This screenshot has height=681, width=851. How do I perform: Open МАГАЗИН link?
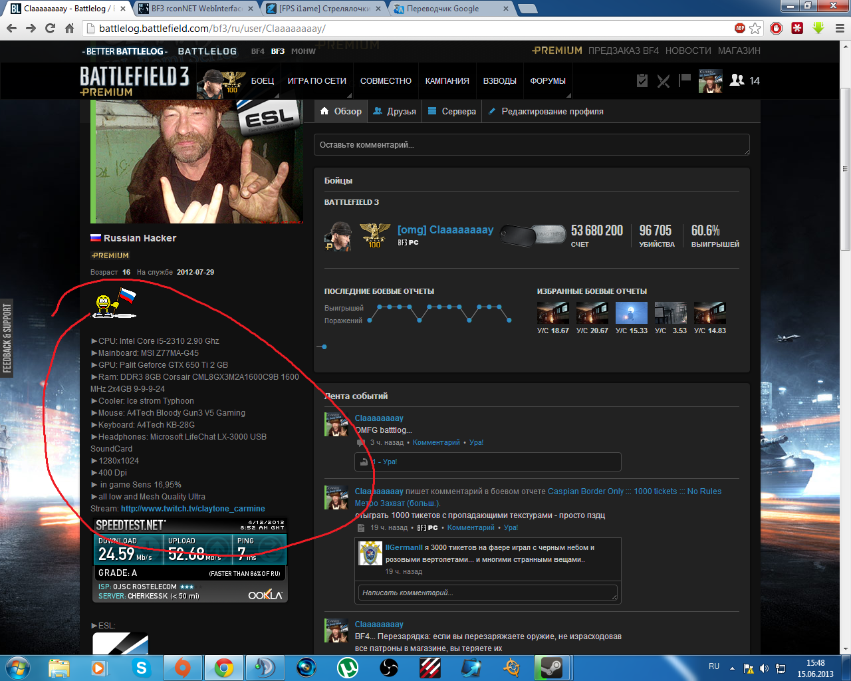coord(739,51)
